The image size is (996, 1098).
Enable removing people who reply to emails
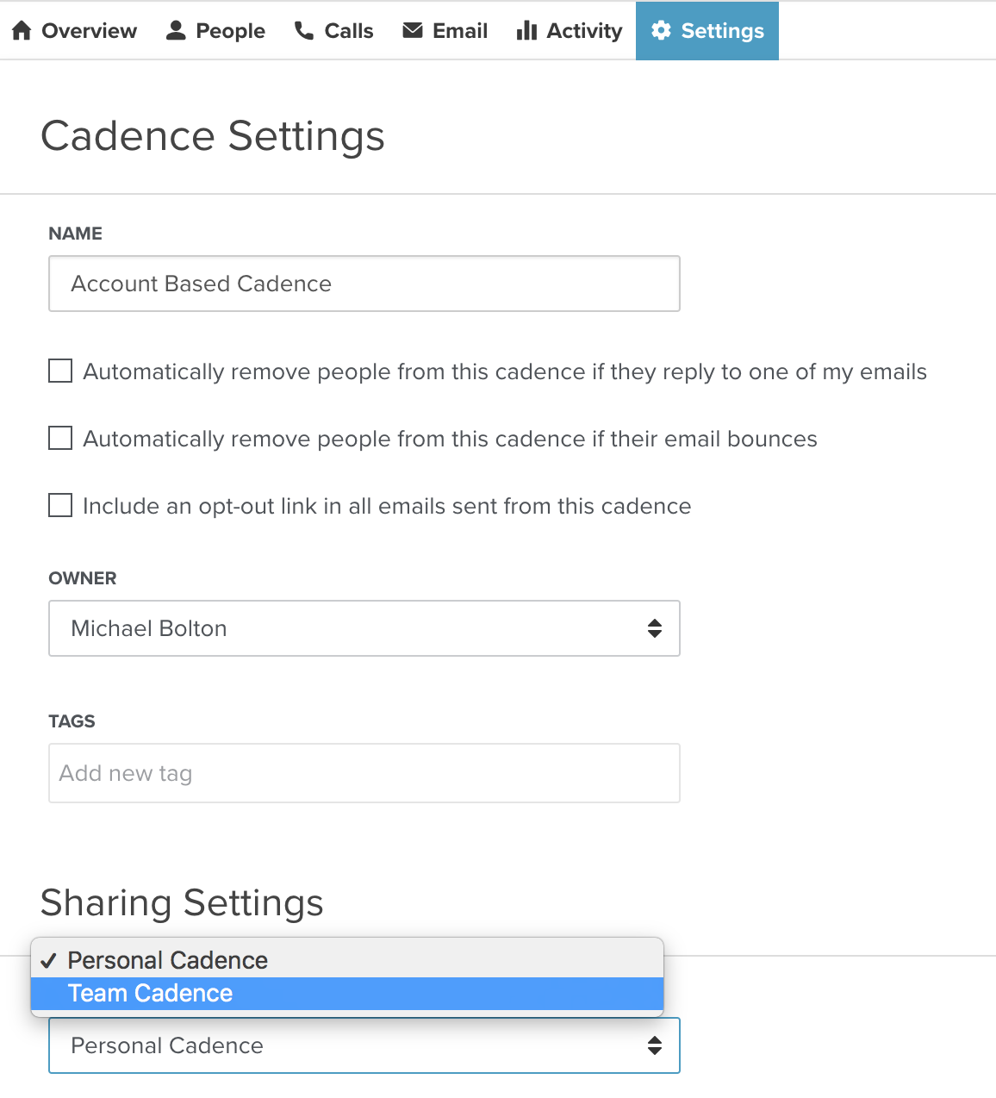59,371
